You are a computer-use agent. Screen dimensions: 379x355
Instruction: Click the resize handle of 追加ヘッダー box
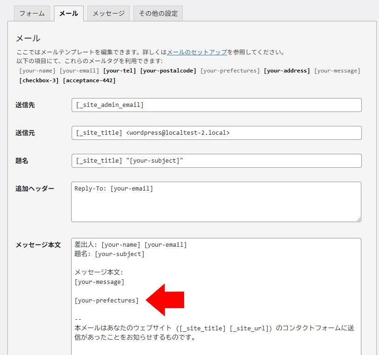[x=358, y=219]
